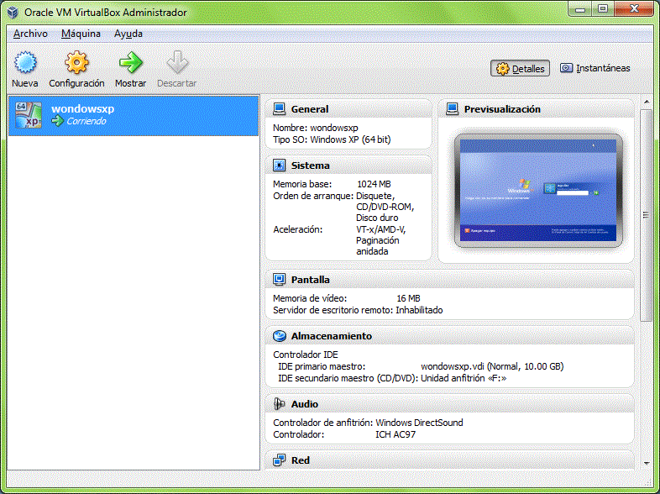Click the General section monitor icon

click(279, 109)
